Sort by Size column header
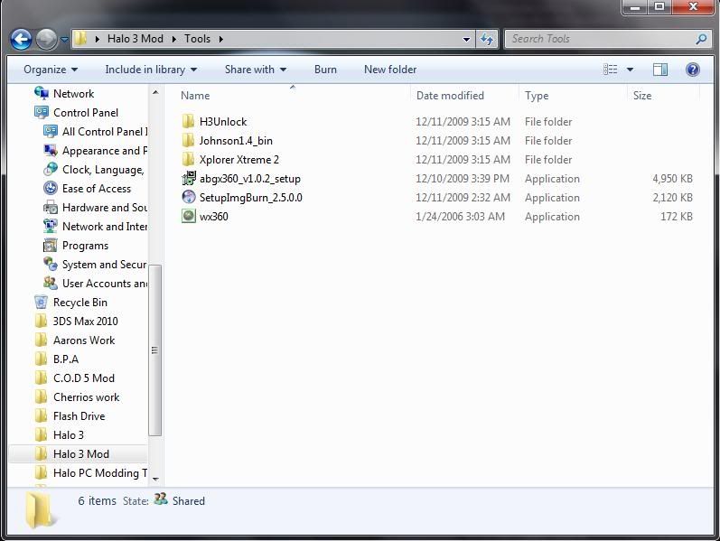Screen dimensions: 720x541 pyautogui.click(x=642, y=96)
